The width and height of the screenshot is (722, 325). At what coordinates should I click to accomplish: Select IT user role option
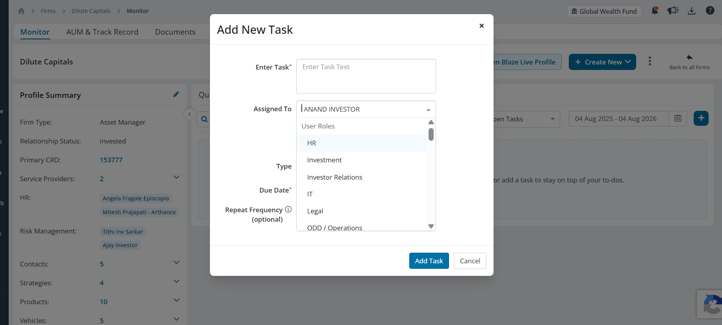coord(362,194)
